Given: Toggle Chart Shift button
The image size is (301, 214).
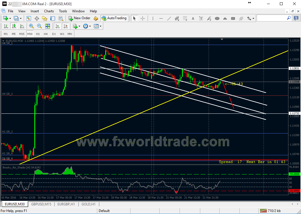Looking at the screenshot, I should pyautogui.click(x=65, y=26).
